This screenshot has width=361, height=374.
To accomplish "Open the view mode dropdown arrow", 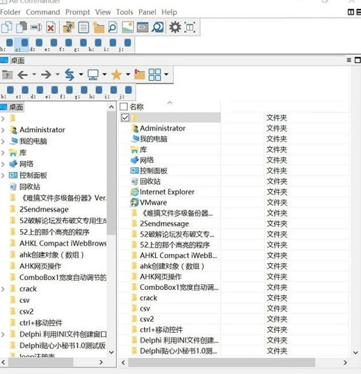I will 166,75.
